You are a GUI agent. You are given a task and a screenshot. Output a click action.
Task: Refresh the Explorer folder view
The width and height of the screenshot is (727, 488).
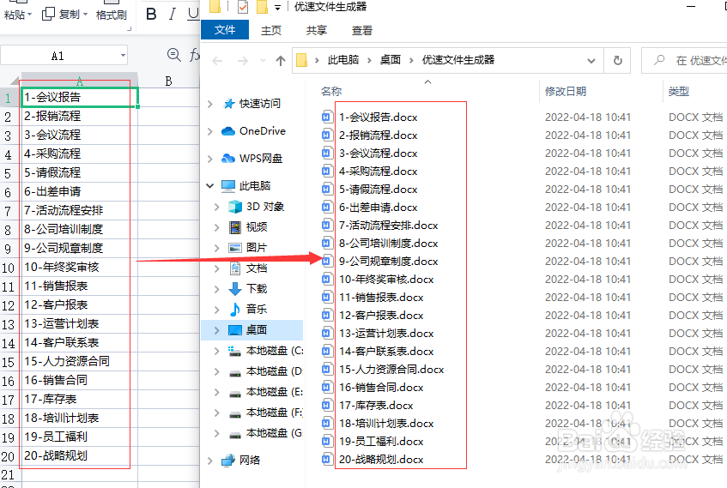(618, 60)
